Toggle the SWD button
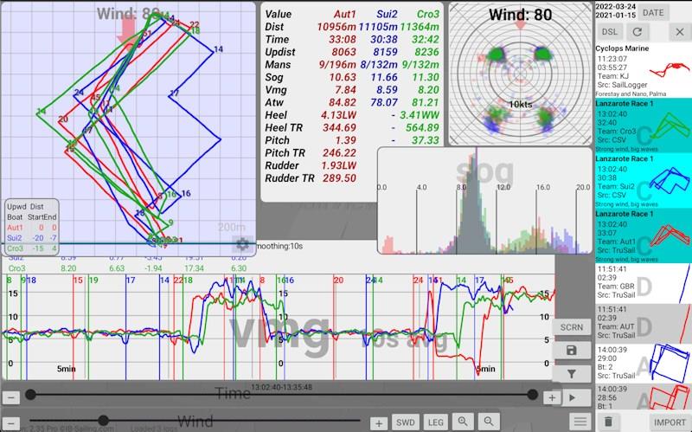 click(x=405, y=422)
